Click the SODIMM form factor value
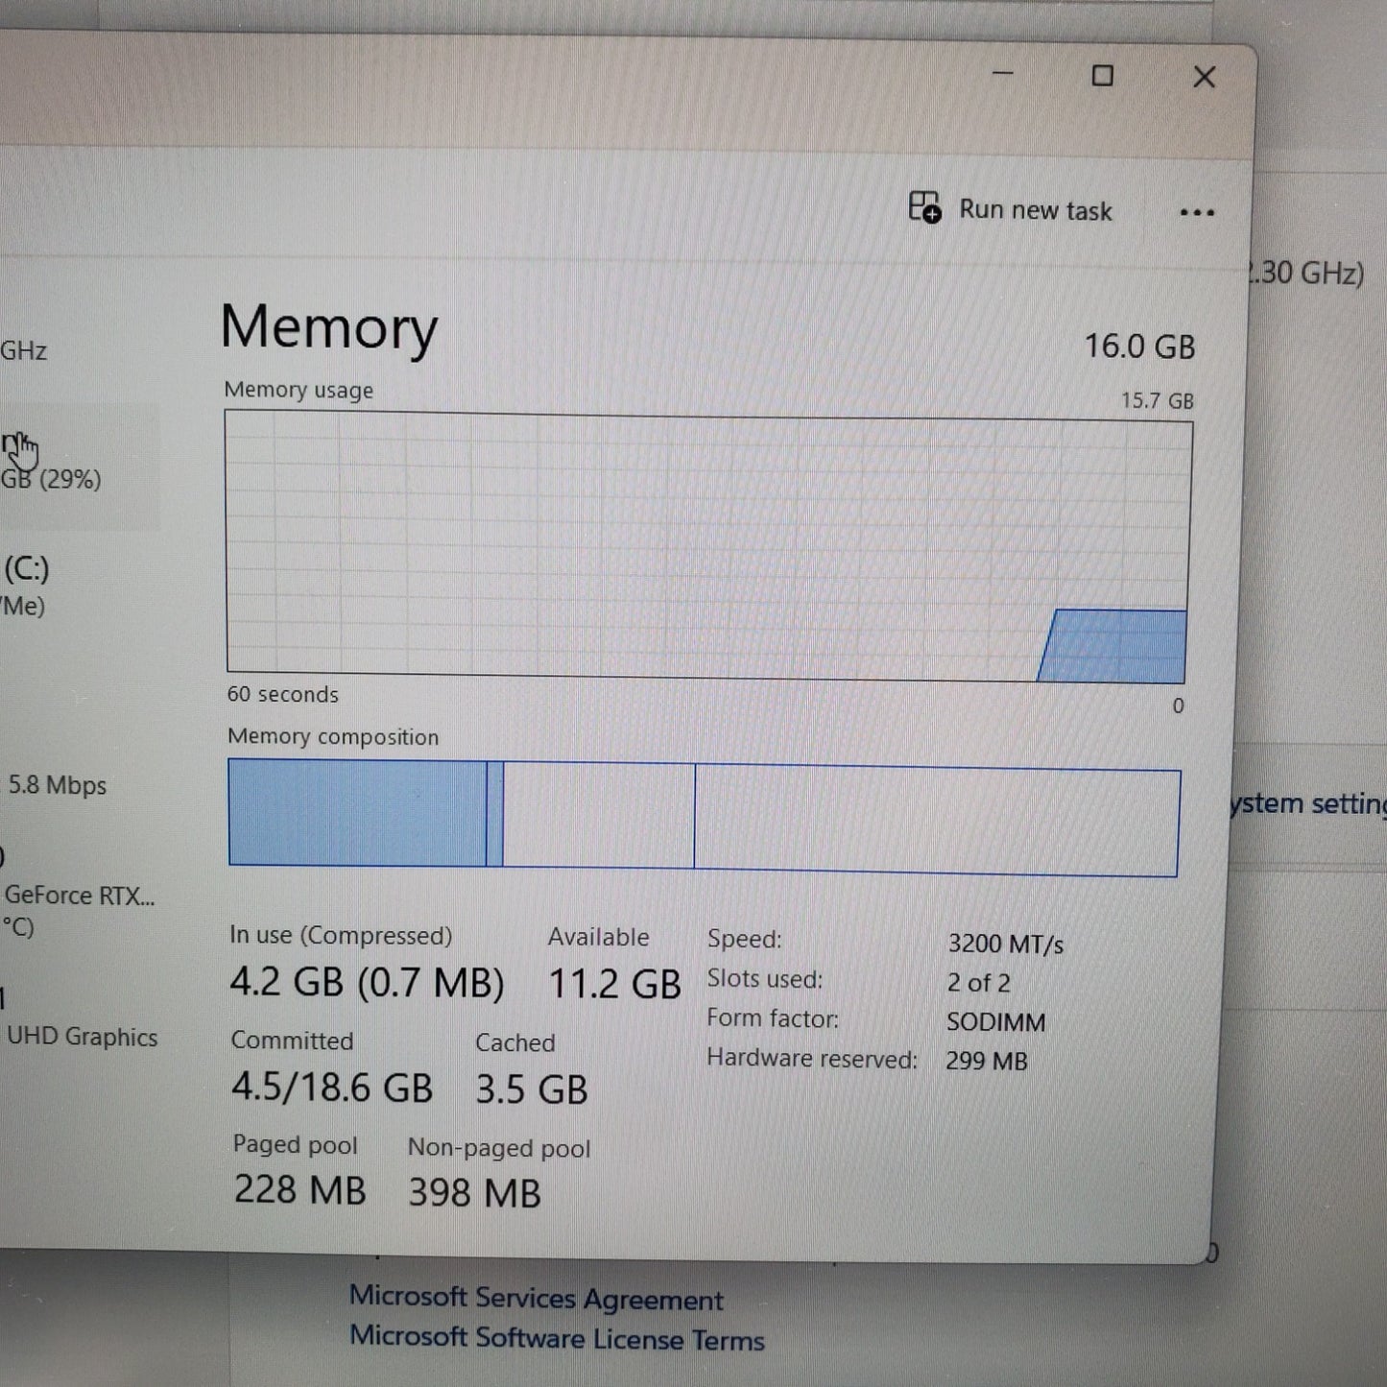Screen dimensions: 1387x1387 (995, 1022)
